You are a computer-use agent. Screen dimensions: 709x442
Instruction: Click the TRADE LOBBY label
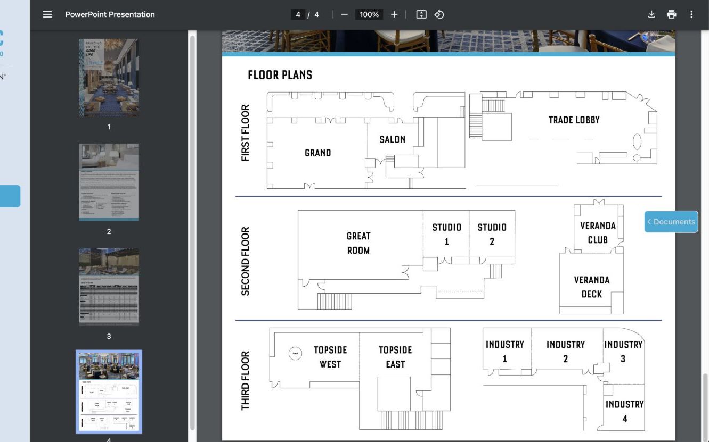point(574,120)
